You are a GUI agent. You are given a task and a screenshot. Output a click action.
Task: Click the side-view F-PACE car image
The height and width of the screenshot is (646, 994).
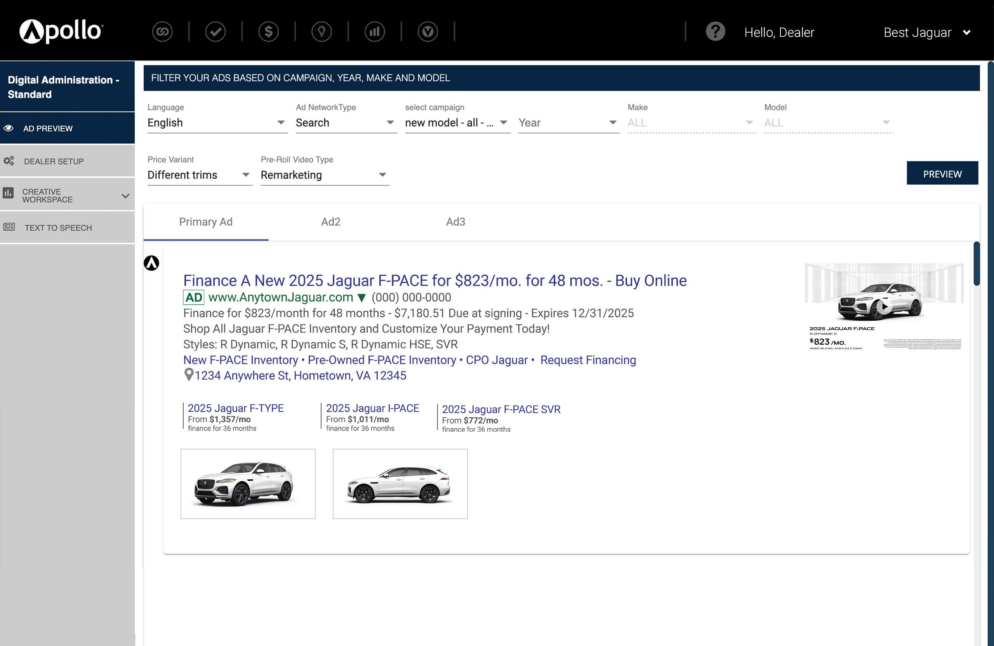click(400, 484)
